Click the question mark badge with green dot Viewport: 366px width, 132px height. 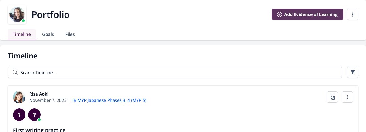pyautogui.click(x=34, y=115)
